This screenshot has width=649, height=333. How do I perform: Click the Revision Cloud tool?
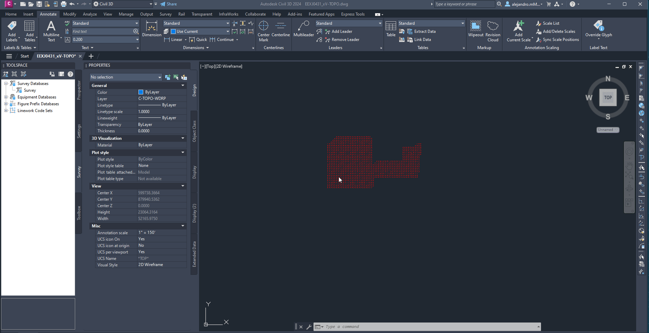(x=493, y=30)
